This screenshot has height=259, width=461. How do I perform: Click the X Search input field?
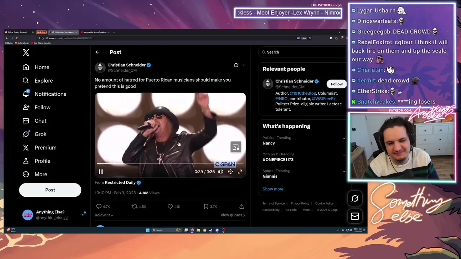pos(302,52)
